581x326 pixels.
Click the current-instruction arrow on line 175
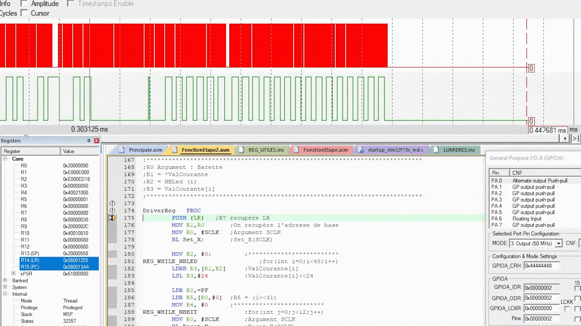pyautogui.click(x=112, y=218)
